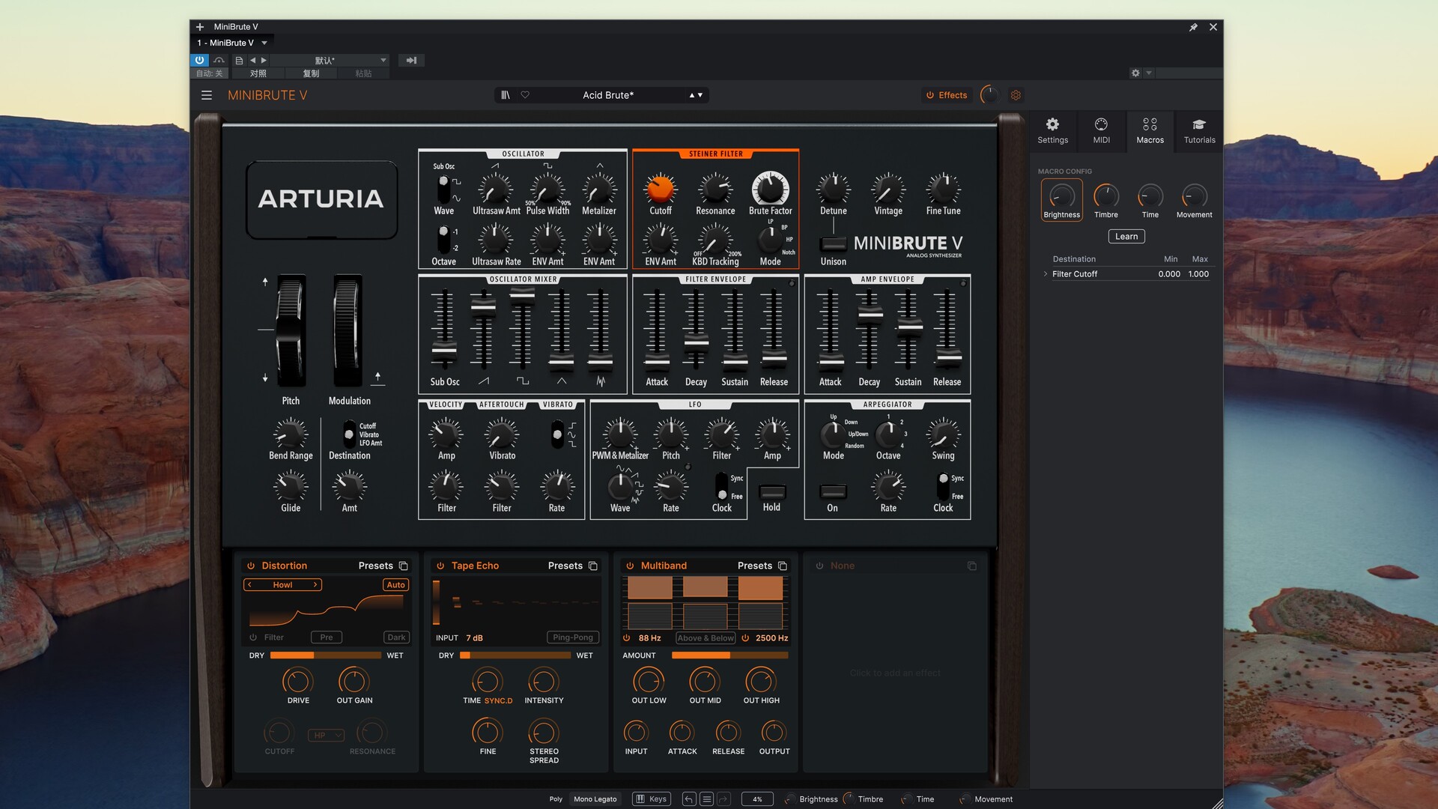Open the preset library browser icon
Viewport: 1438px width, 809px height.
coord(506,95)
